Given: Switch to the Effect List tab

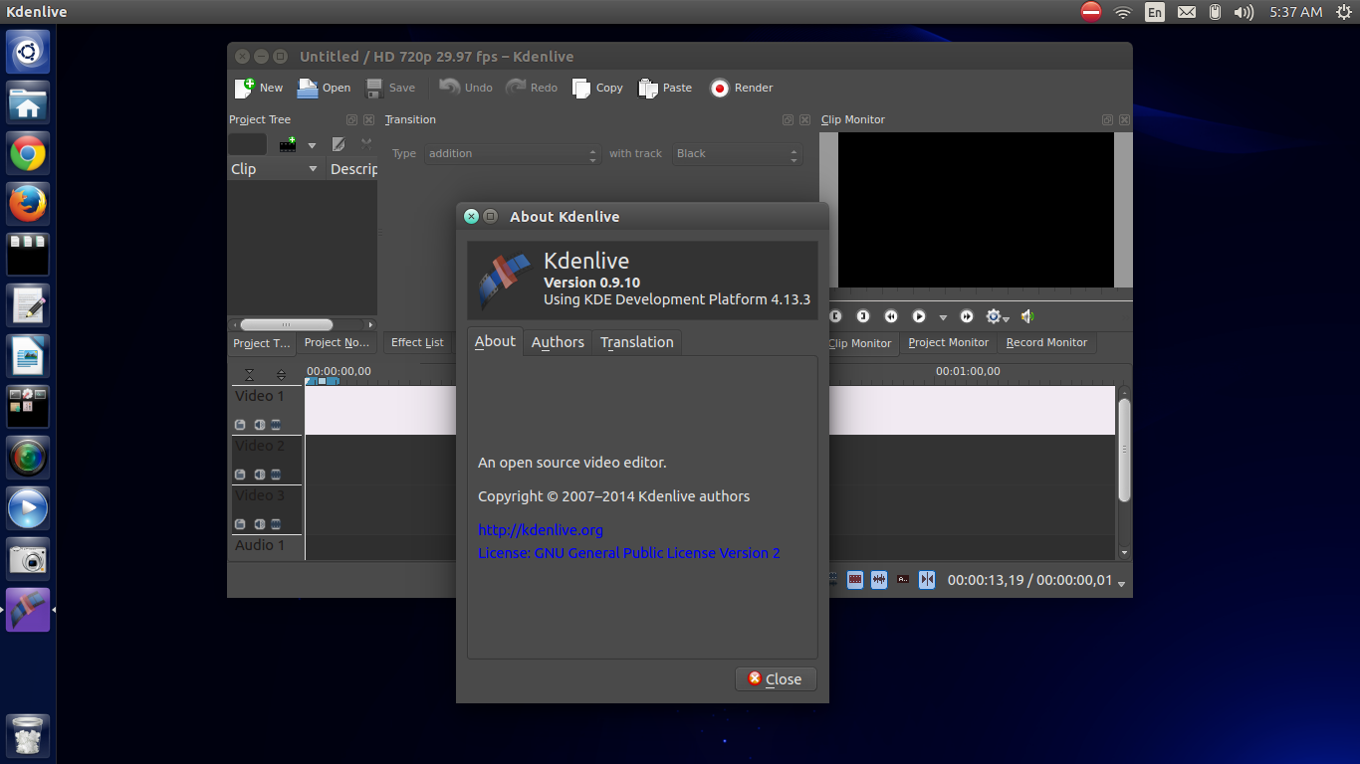Looking at the screenshot, I should 417,343.
